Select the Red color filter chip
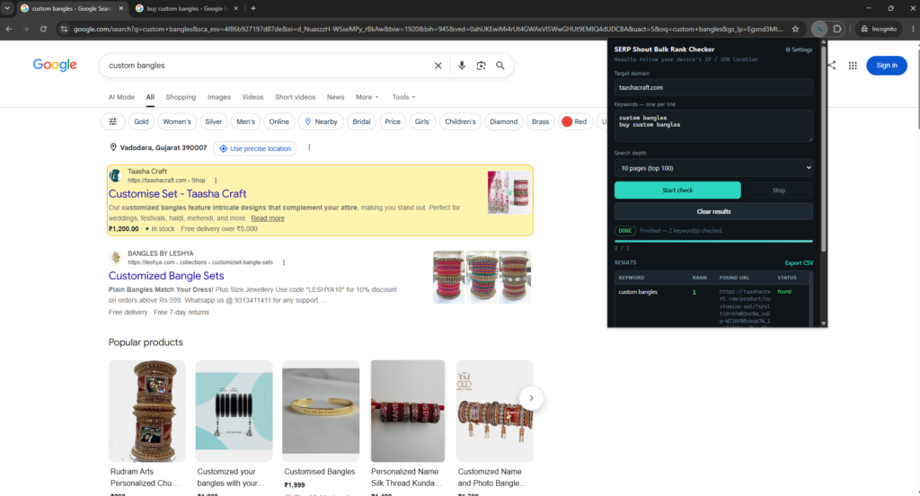 [574, 121]
